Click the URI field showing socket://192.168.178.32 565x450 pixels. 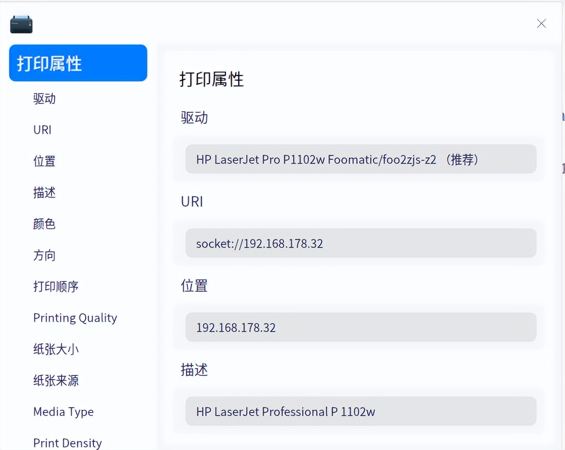[361, 243]
